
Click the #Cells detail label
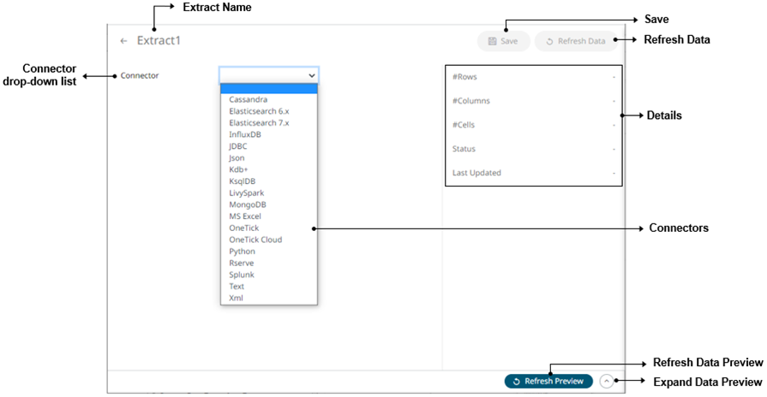click(464, 125)
